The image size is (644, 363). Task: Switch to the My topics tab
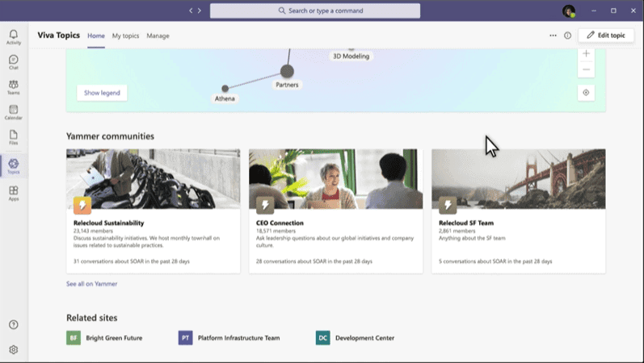(x=125, y=35)
